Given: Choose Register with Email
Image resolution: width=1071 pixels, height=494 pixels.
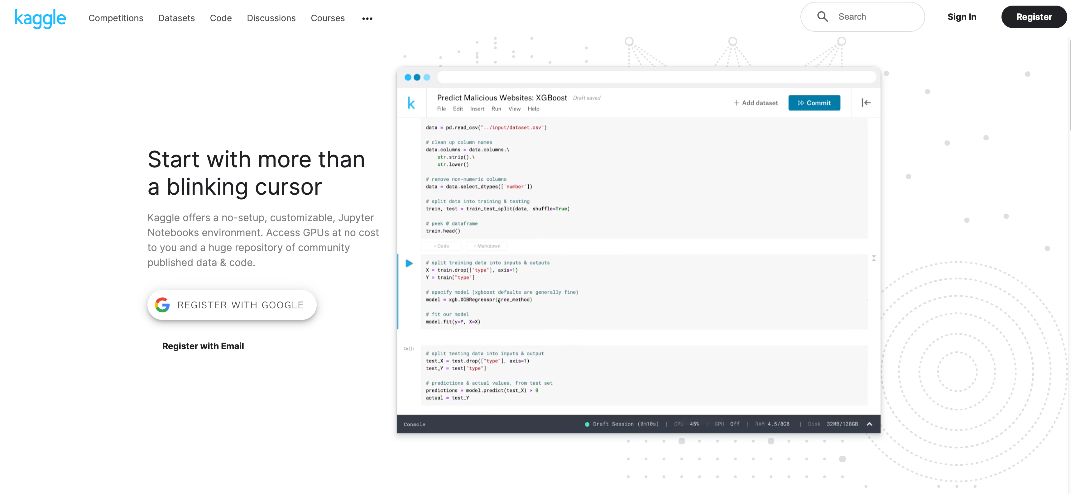Looking at the screenshot, I should pyautogui.click(x=203, y=346).
